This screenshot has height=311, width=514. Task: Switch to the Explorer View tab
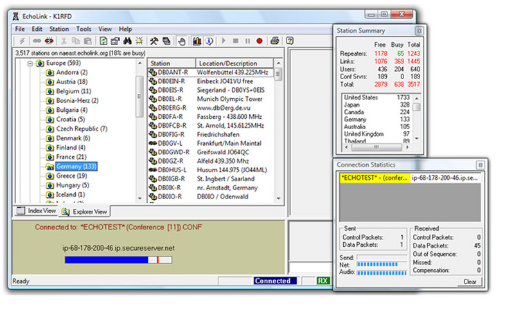point(85,211)
